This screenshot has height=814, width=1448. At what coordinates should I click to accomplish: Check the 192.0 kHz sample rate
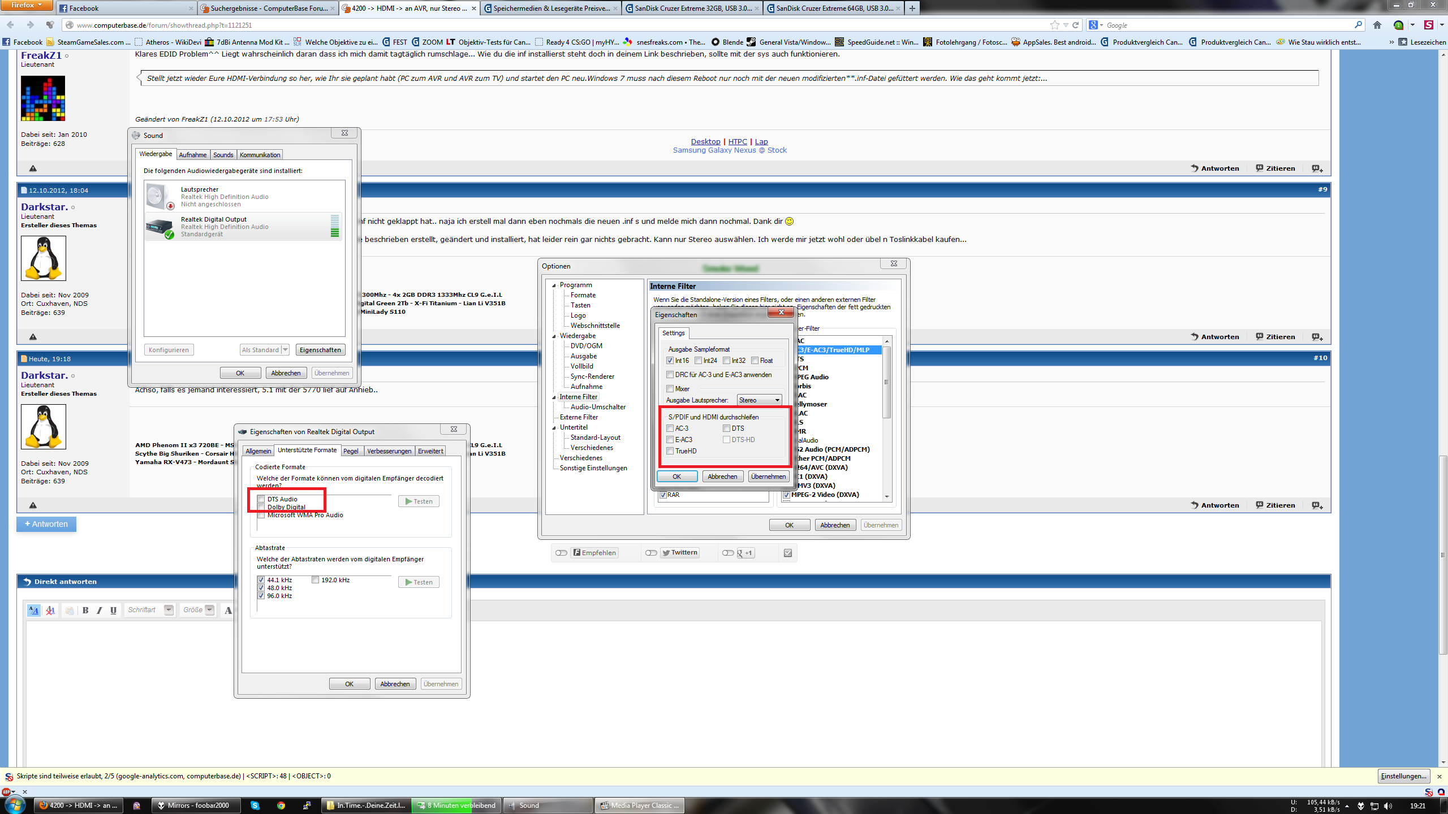(316, 580)
